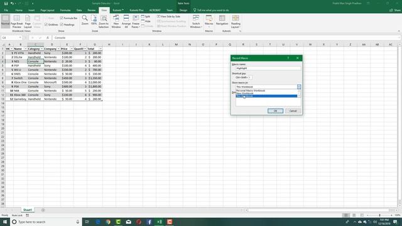This screenshot has height=226, width=402.
Task: Open the Company column filter dropdown
Action: [x=58, y=49]
